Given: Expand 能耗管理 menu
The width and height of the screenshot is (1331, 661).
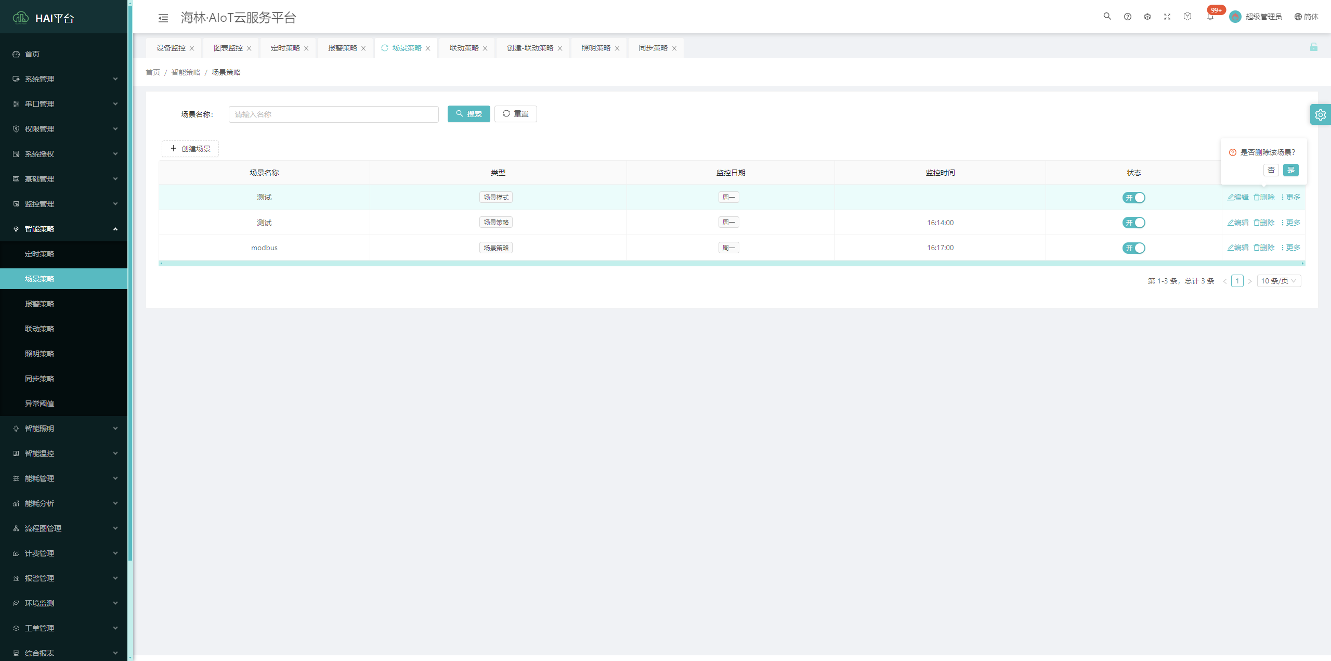Looking at the screenshot, I should click(x=63, y=478).
